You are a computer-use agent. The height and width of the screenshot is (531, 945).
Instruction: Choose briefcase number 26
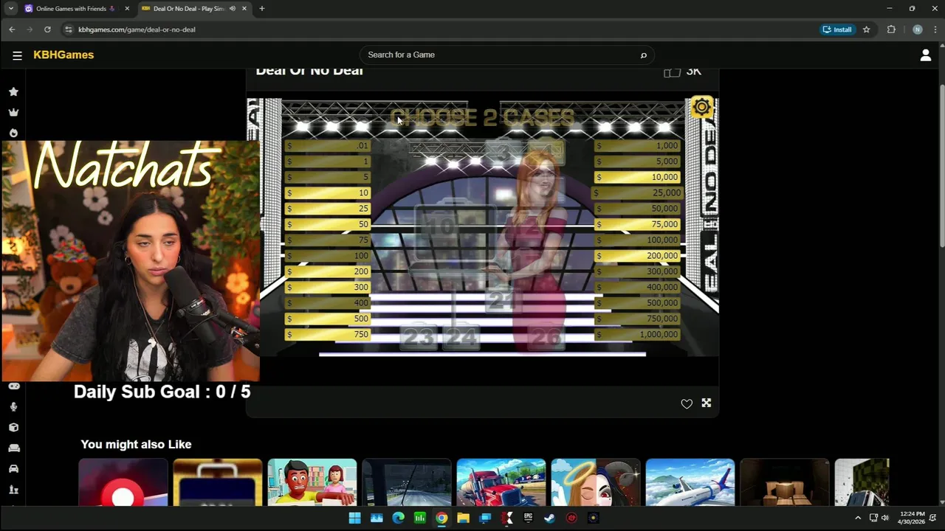click(546, 338)
